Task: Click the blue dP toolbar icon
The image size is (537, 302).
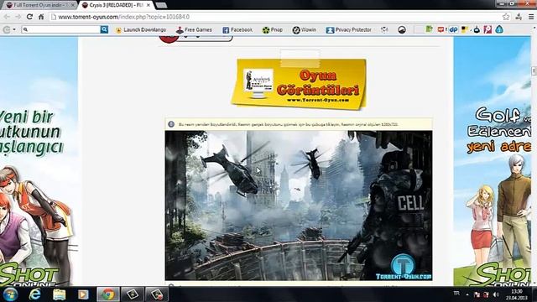Action: pyautogui.click(x=453, y=30)
